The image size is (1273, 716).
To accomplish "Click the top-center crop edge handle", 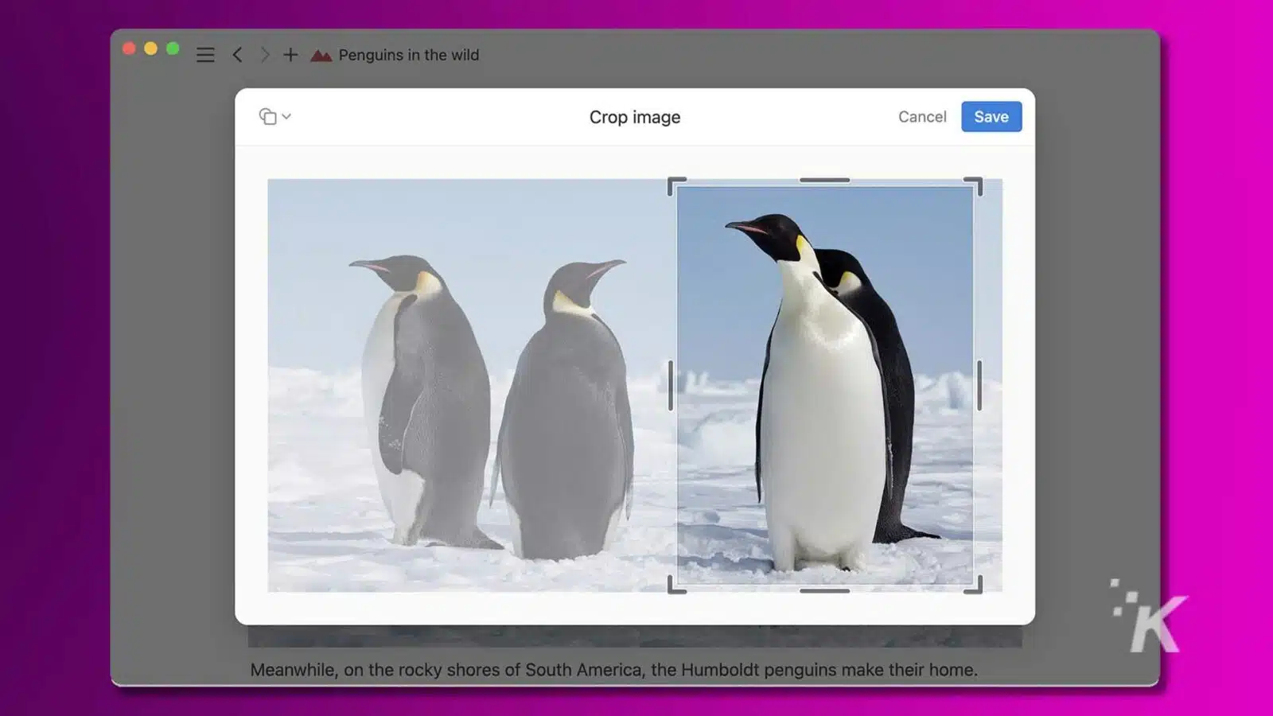I will 826,181.
